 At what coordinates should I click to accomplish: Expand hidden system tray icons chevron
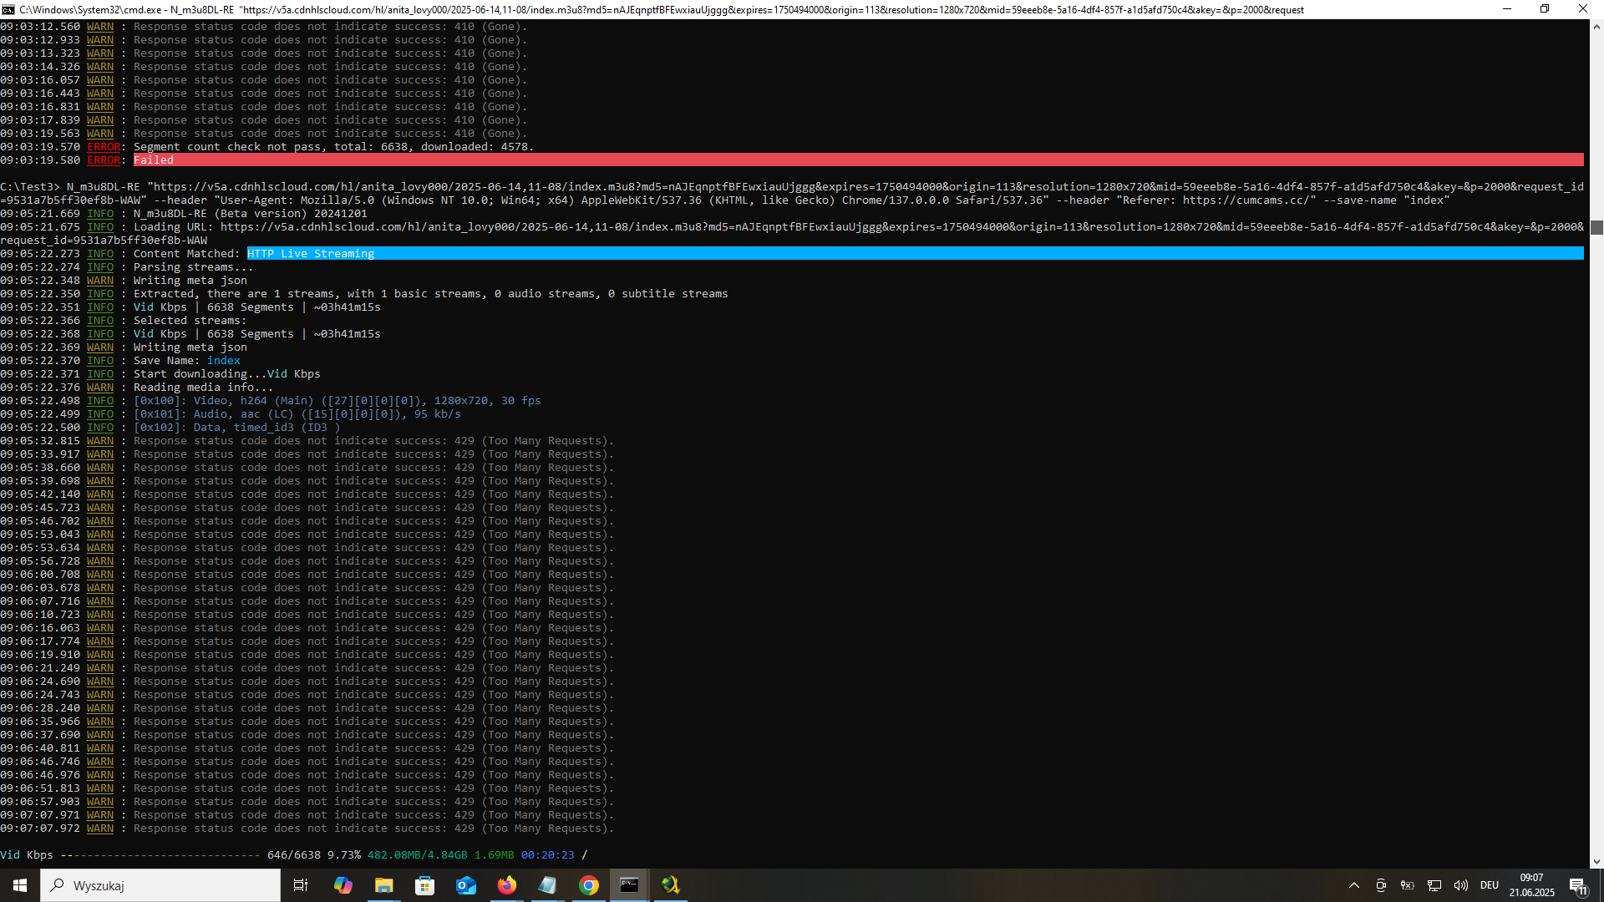coord(1353,885)
